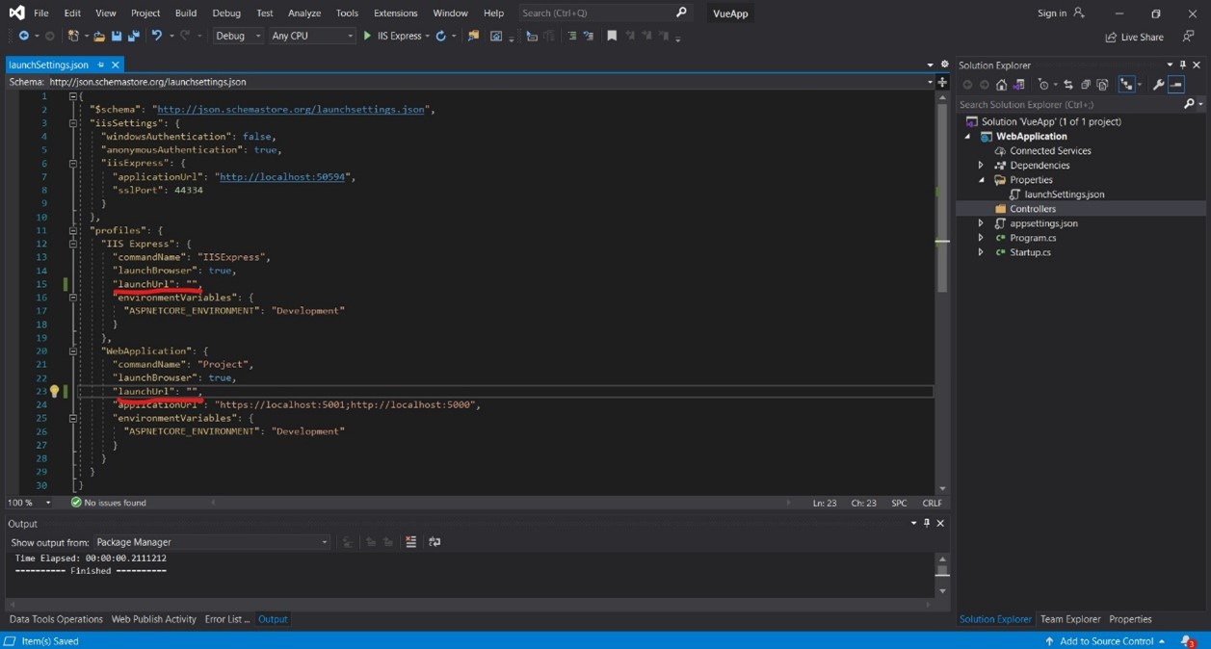Close the launchSettings.json tab
The image size is (1211, 649).
(x=115, y=65)
